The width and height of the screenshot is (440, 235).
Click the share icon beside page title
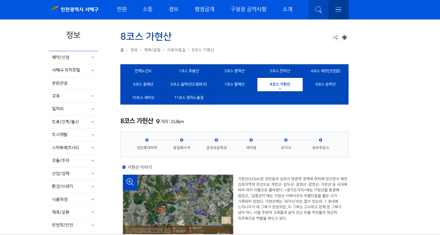(x=336, y=38)
